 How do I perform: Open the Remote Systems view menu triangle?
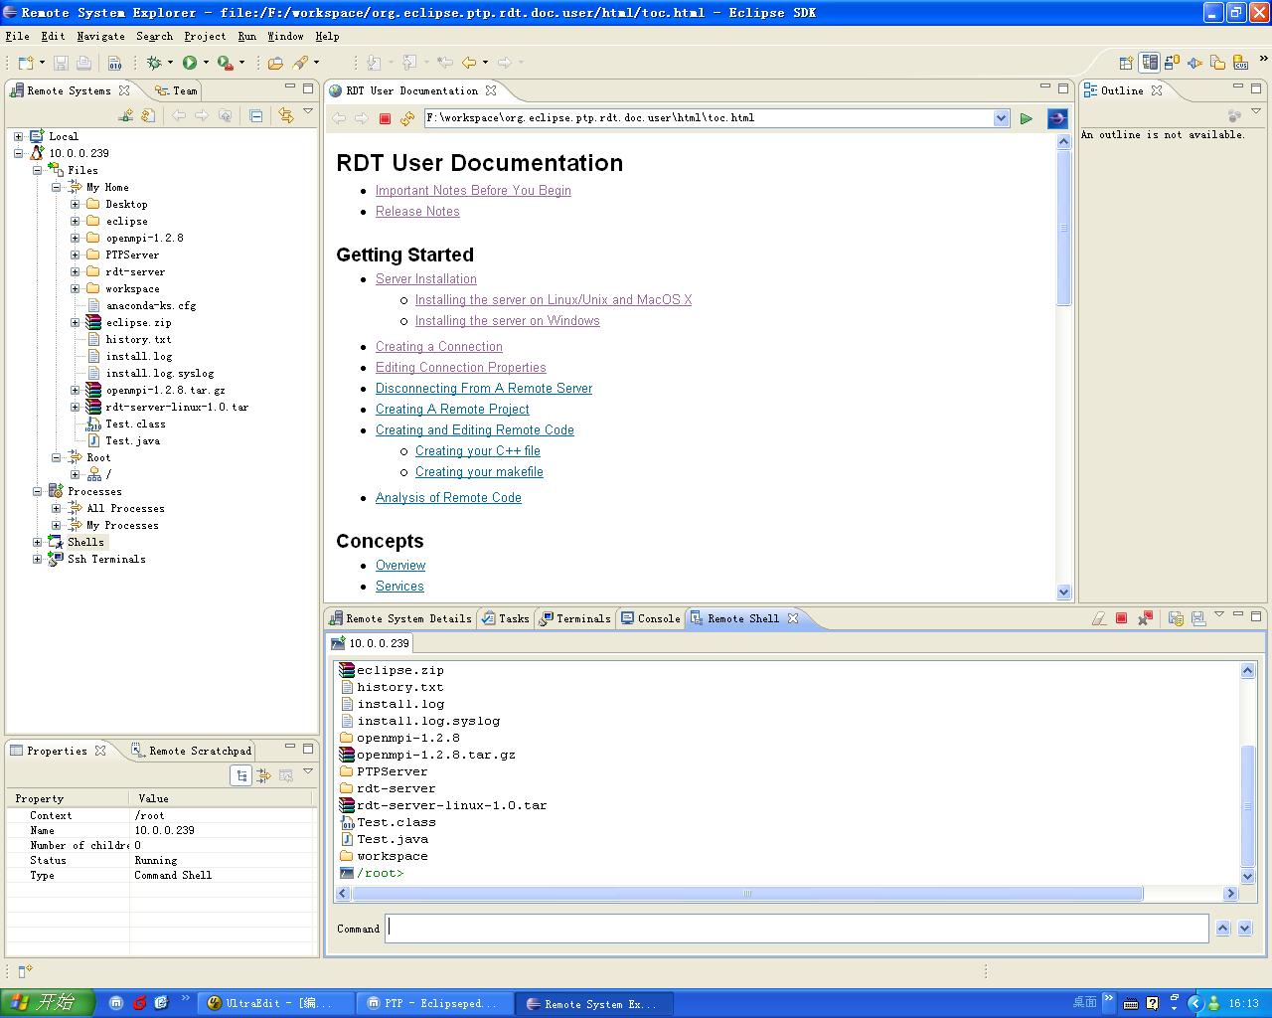pyautogui.click(x=308, y=111)
